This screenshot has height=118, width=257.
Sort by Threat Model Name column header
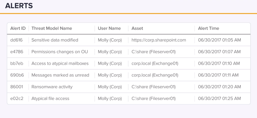[x=52, y=28]
